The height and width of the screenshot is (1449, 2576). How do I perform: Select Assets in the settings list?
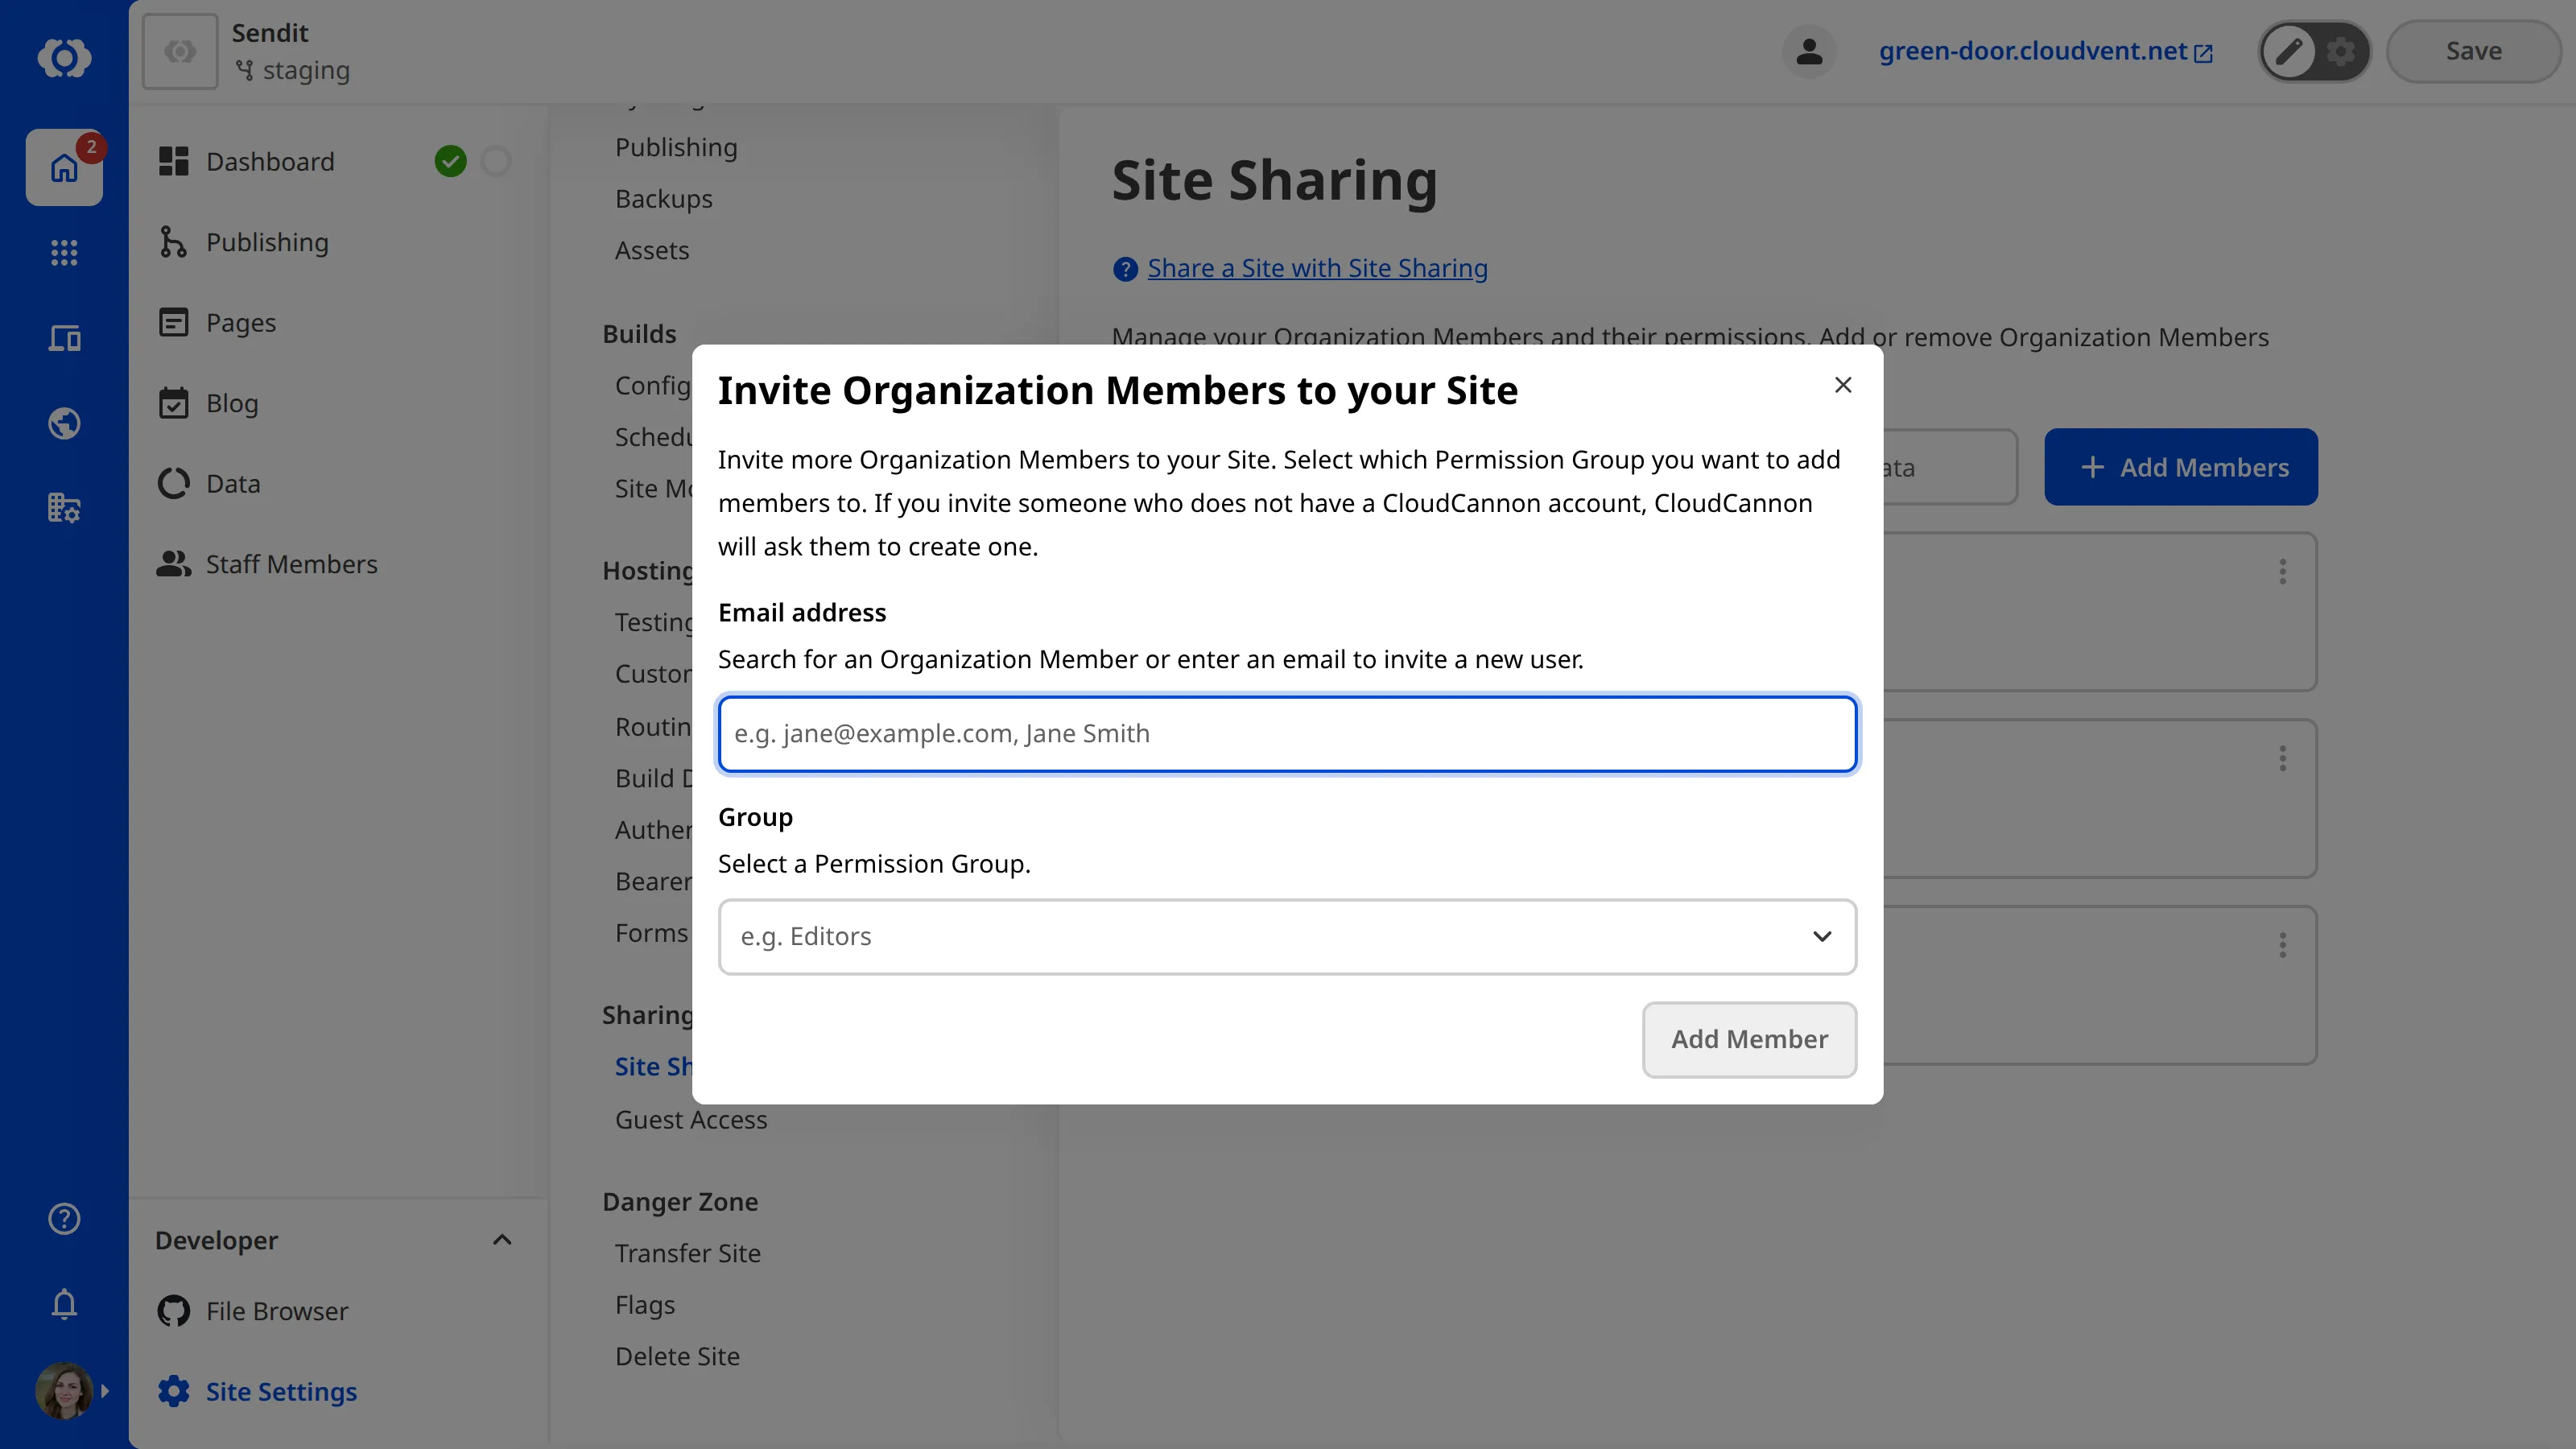[x=652, y=250]
